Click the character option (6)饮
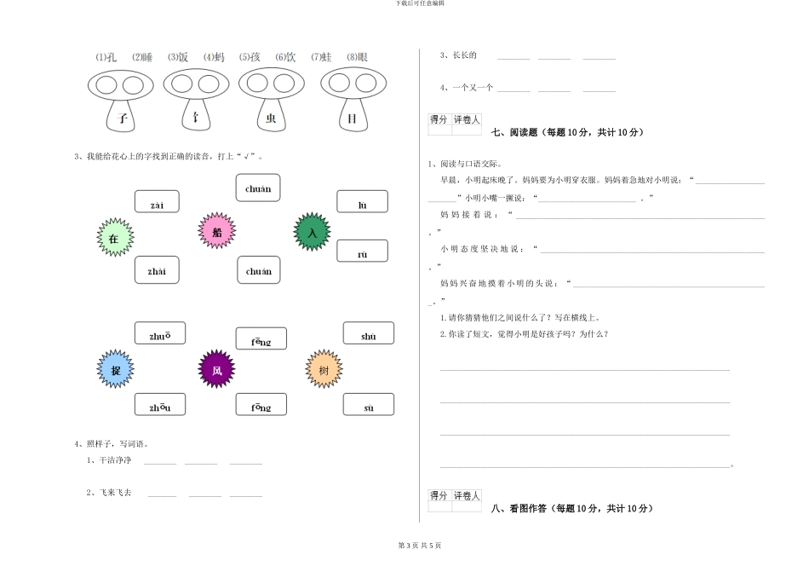 285,57
